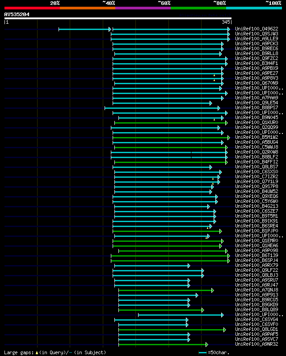Click label UniRef100_A5BUG4
This screenshot has width=286, height=356.
point(257,142)
